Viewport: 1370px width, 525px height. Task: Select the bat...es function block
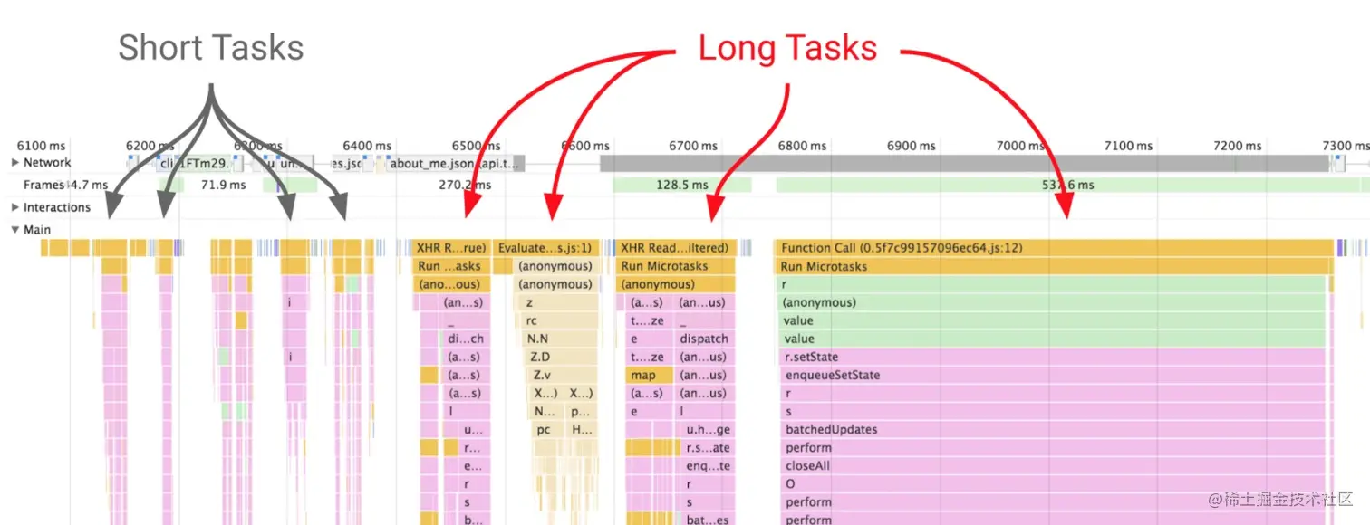click(x=706, y=519)
